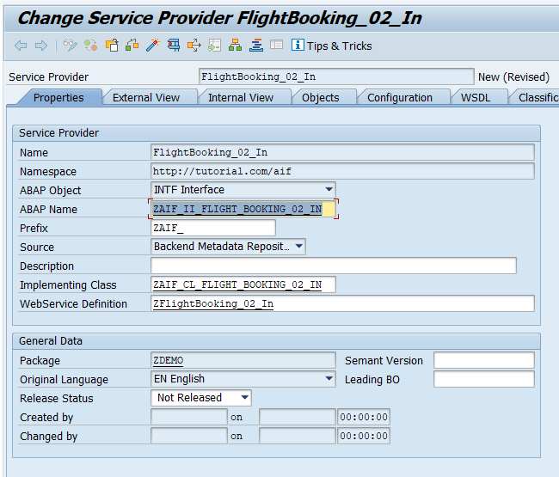The height and width of the screenshot is (477, 559).
Task: Click the Service Provider header field
Action: click(x=336, y=76)
